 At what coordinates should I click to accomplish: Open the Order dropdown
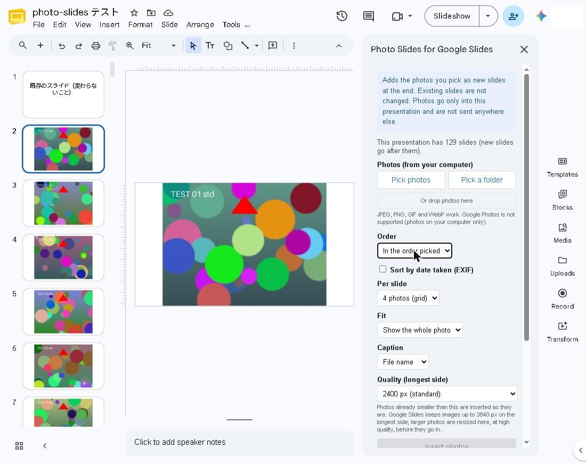[414, 251]
